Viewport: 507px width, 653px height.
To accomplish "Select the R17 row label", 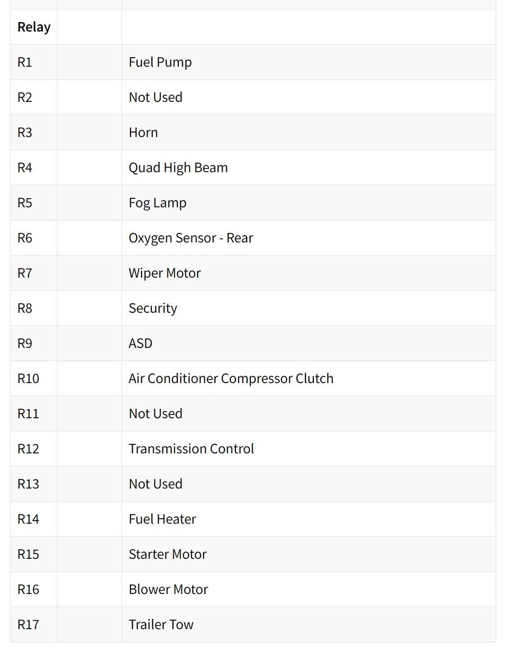I will [x=28, y=625].
